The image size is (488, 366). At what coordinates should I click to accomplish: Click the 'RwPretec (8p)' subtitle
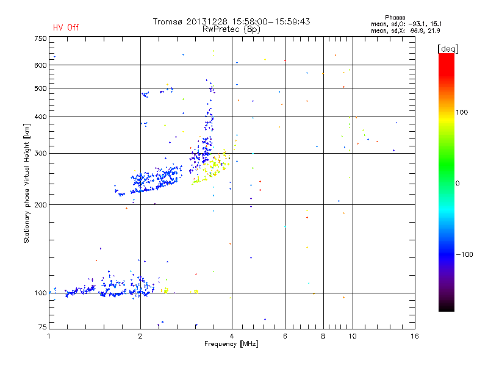click(231, 29)
